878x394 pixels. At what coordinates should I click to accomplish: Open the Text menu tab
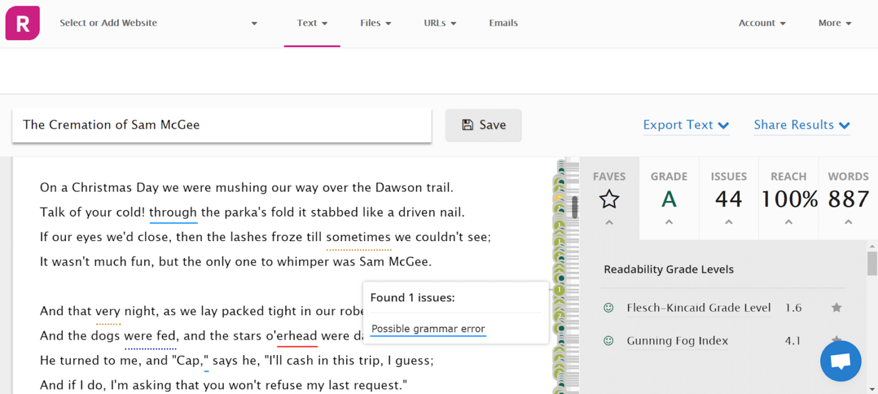click(x=312, y=23)
